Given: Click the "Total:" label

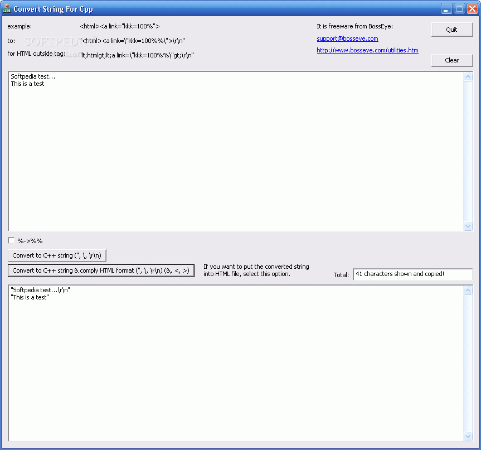Looking at the screenshot, I should (341, 275).
